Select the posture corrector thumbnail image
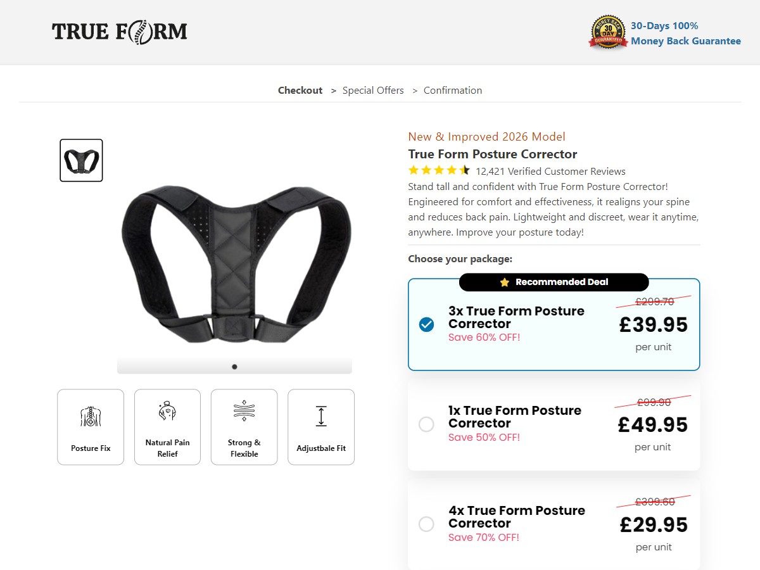The image size is (760, 570). click(x=81, y=160)
